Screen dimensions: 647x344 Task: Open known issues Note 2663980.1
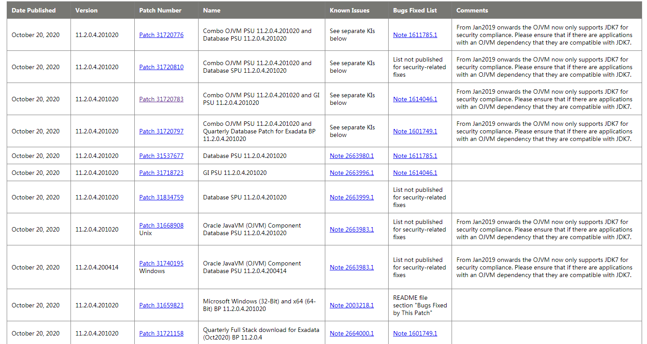point(352,156)
